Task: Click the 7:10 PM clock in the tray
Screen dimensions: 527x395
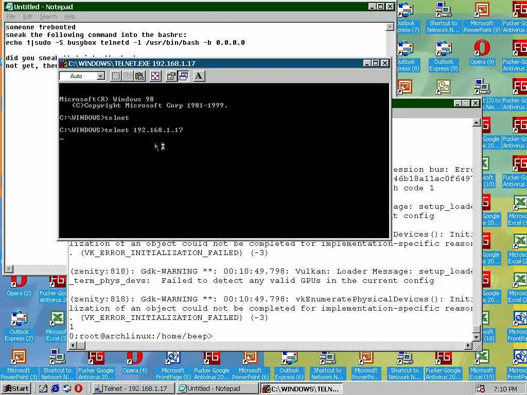Action: [x=505, y=389]
